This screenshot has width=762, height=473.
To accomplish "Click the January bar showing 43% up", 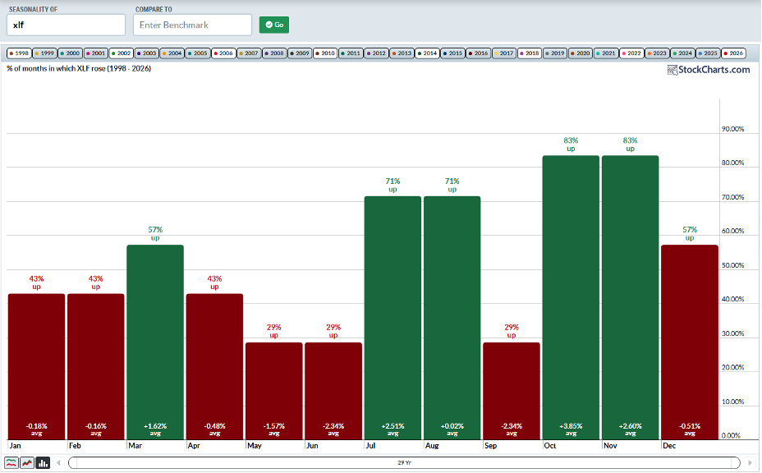I will [x=36, y=366].
